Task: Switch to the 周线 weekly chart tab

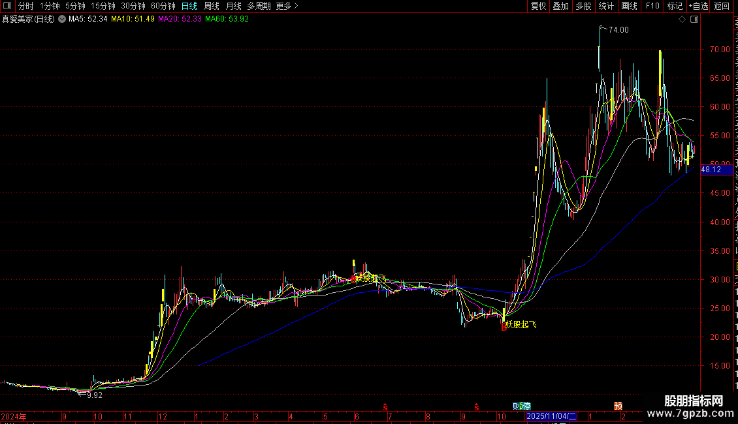Action: (x=212, y=6)
